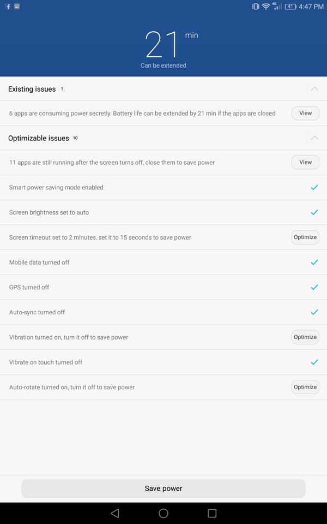This screenshot has width=327, height=524.
Task: Optimize the vibration turned on setting
Action: (x=305, y=337)
